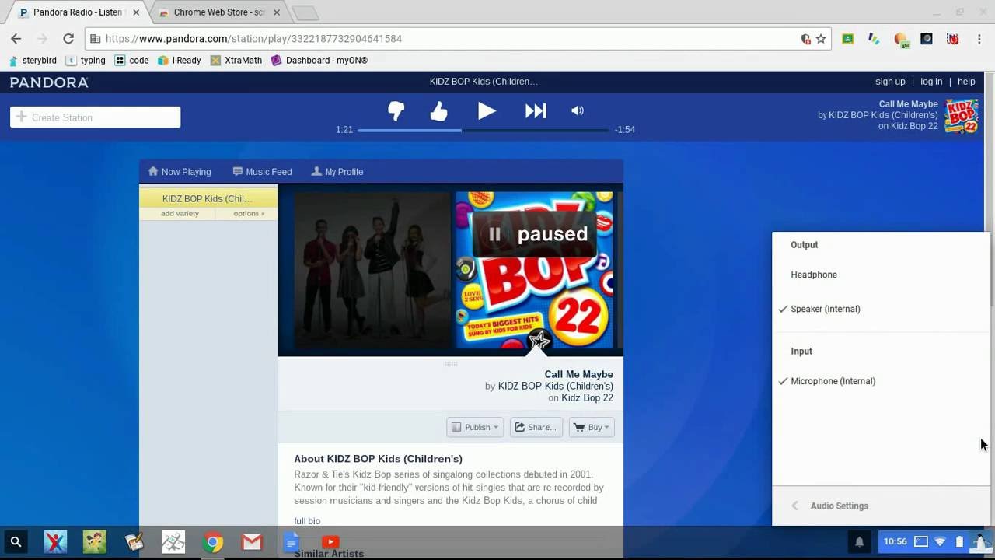Screen dimensions: 995x560
Task: Open the Call Me Maybe song title link
Action: click(578, 374)
